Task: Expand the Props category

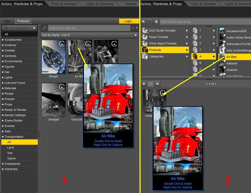Action: (3, 104)
